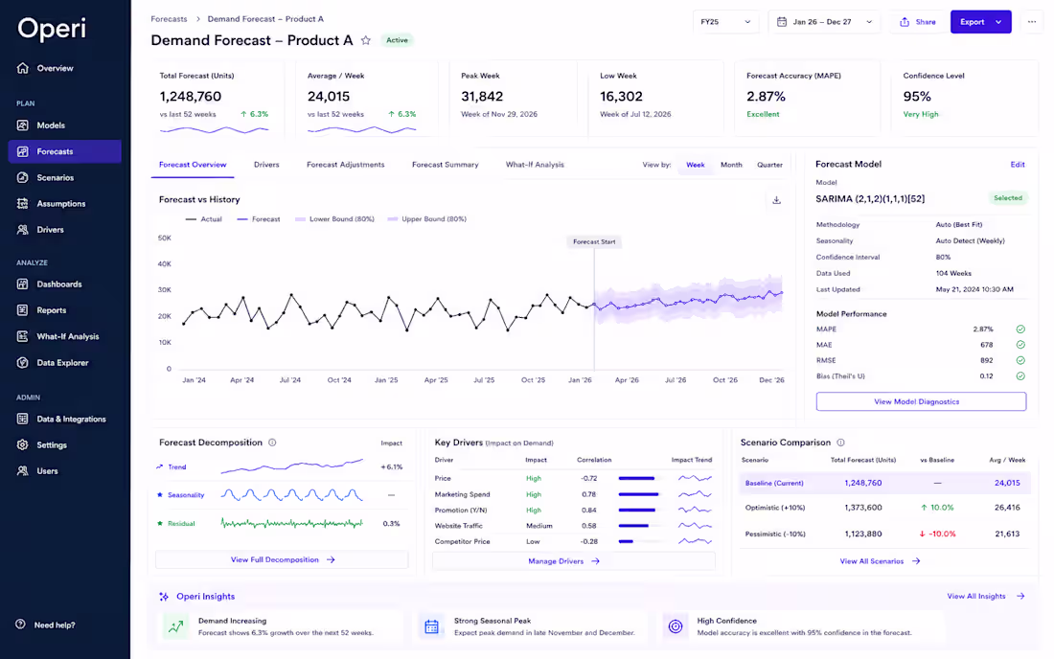Click the Selected model badge

pos(1008,198)
